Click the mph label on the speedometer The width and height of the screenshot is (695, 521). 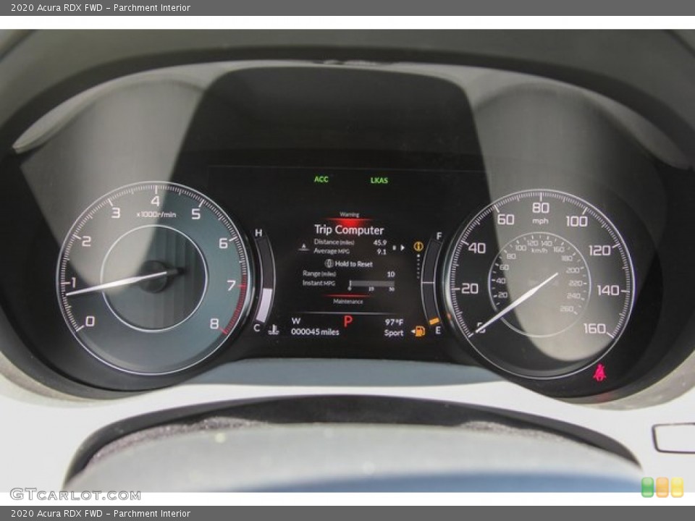point(540,221)
